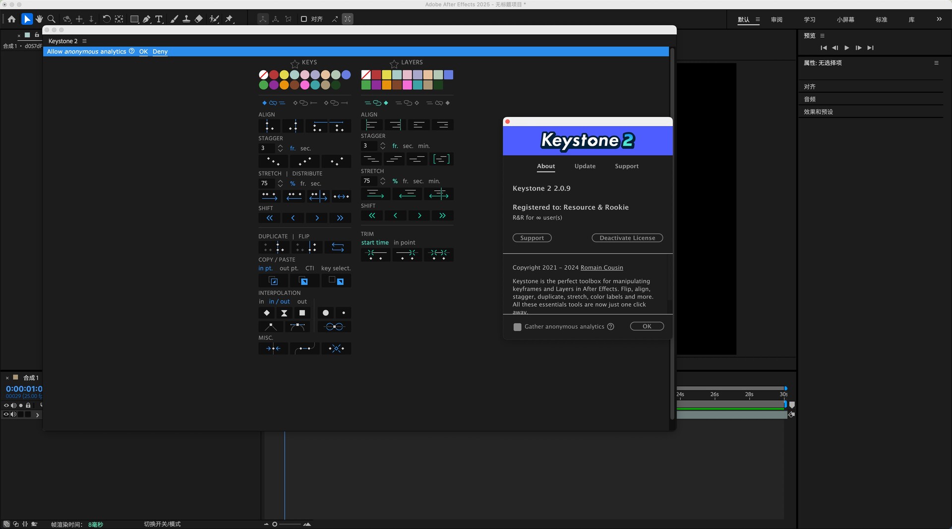Click the auto-bezier double-loop button

[x=334, y=327]
